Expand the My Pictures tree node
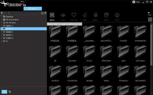The image size is (153, 95). click(2, 23)
